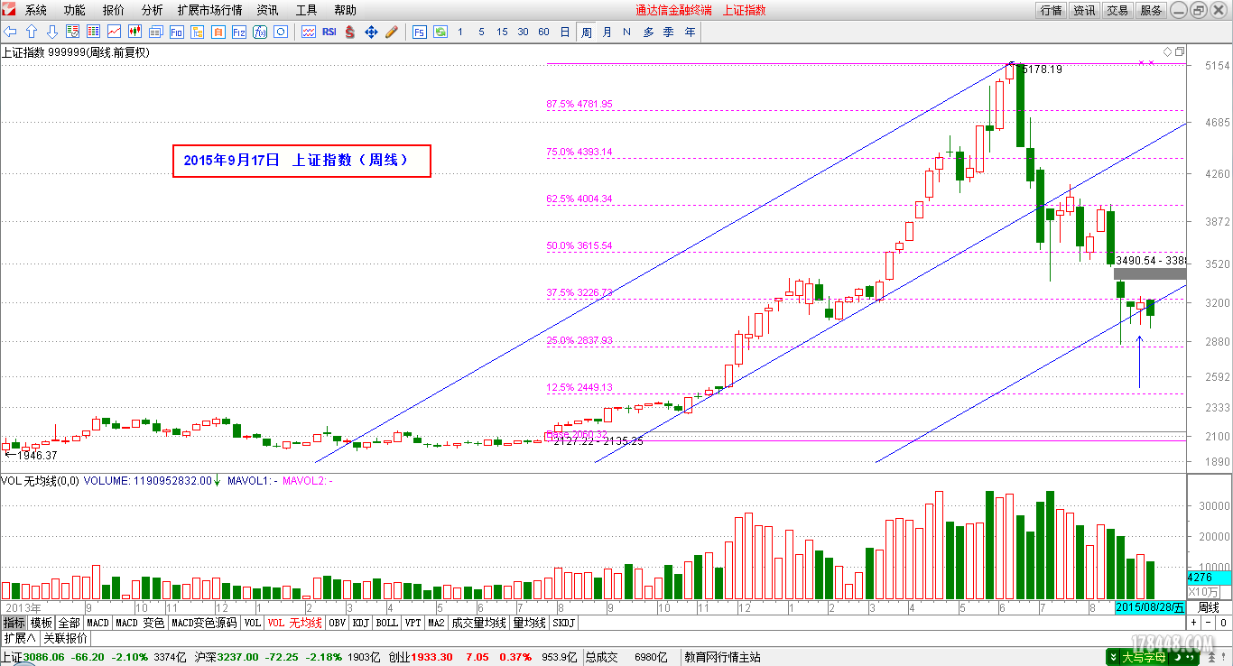Select the N-day period button

(627, 32)
